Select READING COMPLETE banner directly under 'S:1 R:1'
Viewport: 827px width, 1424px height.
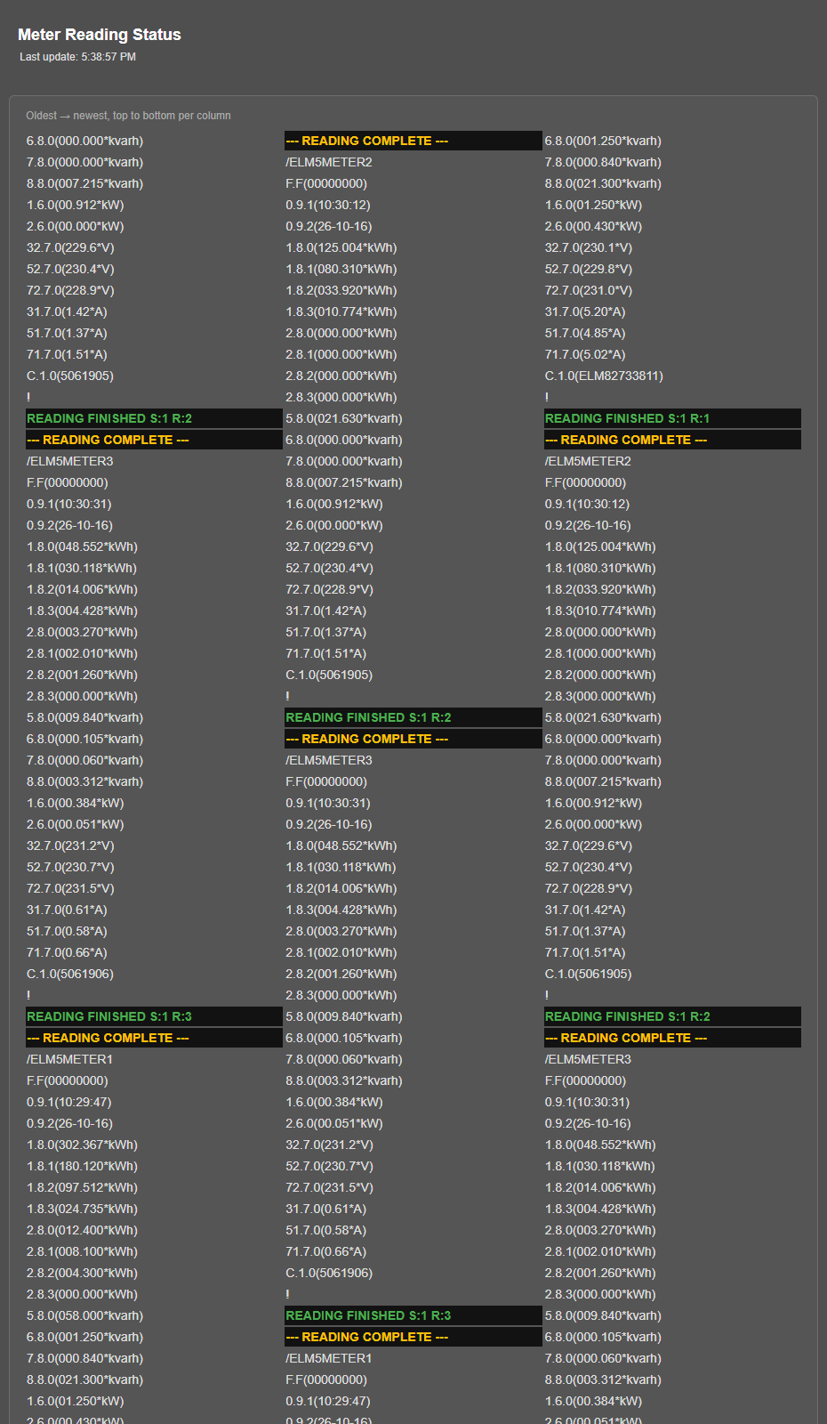(x=672, y=440)
